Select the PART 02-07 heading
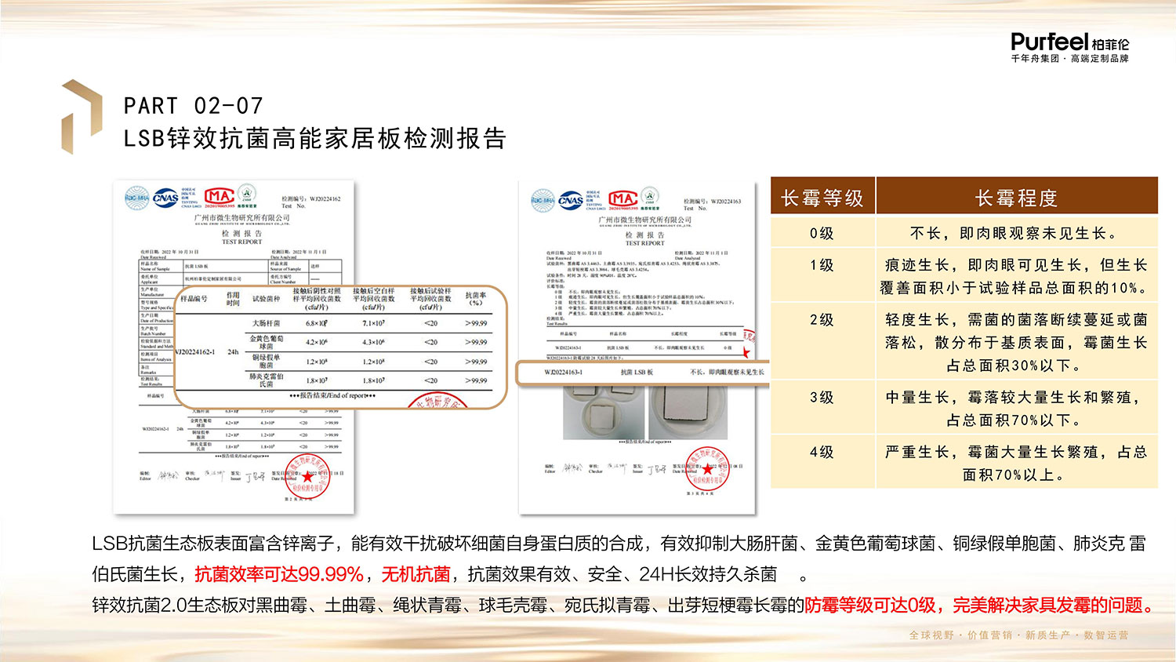This screenshot has height=662, width=1176. [x=193, y=106]
